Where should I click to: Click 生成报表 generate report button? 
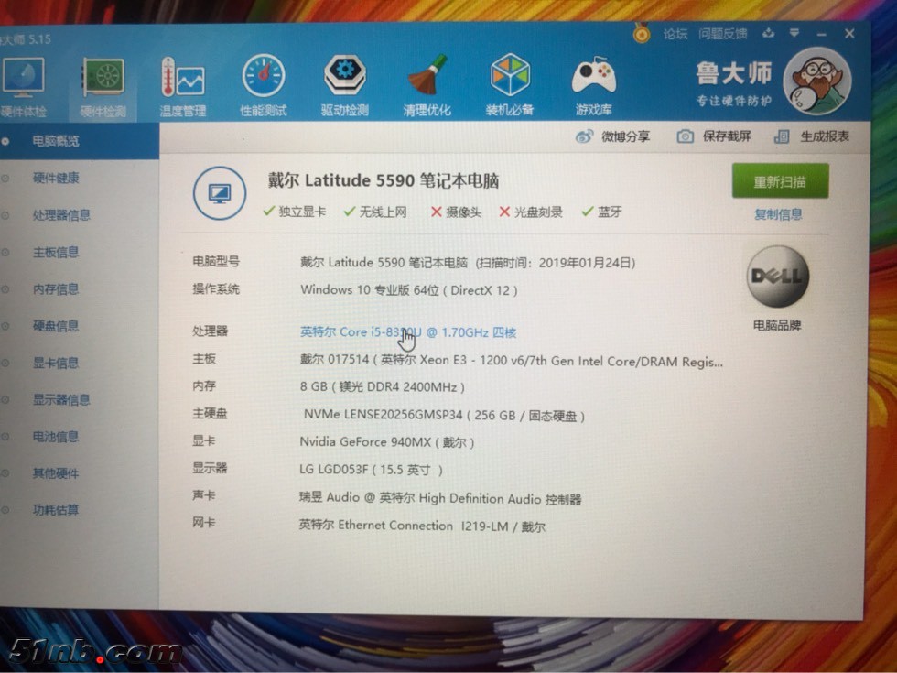812,136
